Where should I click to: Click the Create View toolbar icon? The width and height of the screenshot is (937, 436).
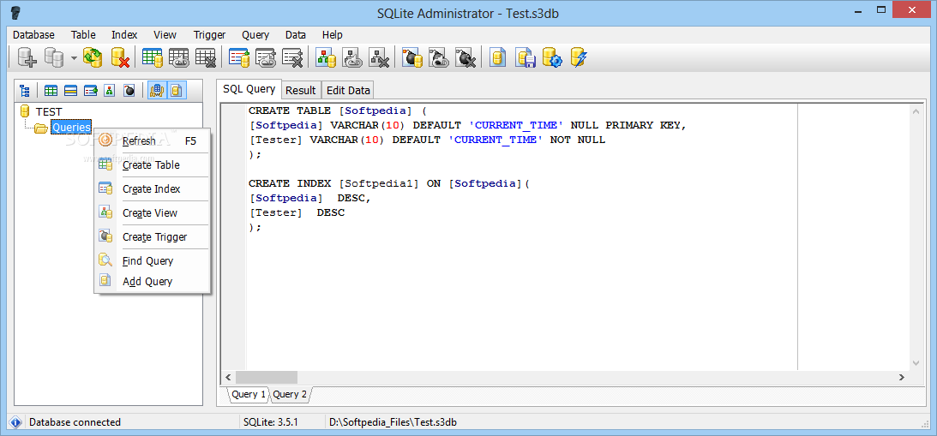326,57
